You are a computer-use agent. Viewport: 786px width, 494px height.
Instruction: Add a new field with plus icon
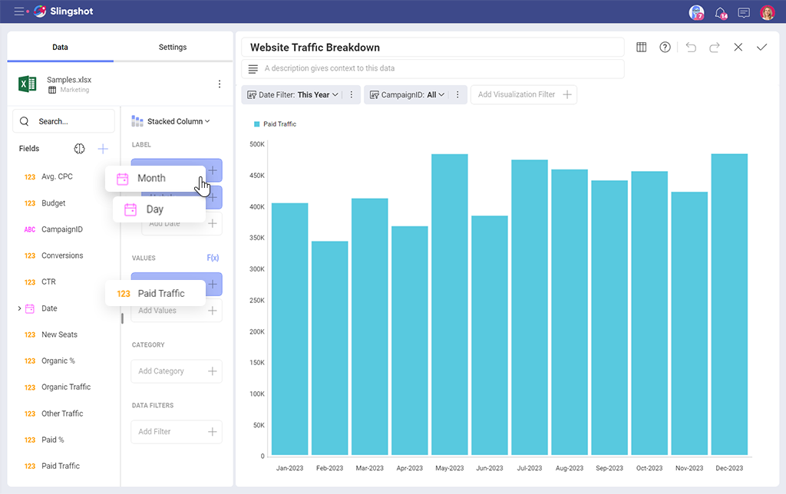(103, 149)
